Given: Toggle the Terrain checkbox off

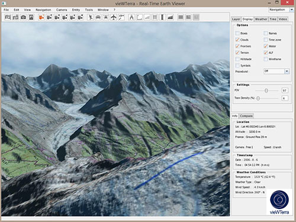Looking at the screenshot, I should pyautogui.click(x=237, y=53).
